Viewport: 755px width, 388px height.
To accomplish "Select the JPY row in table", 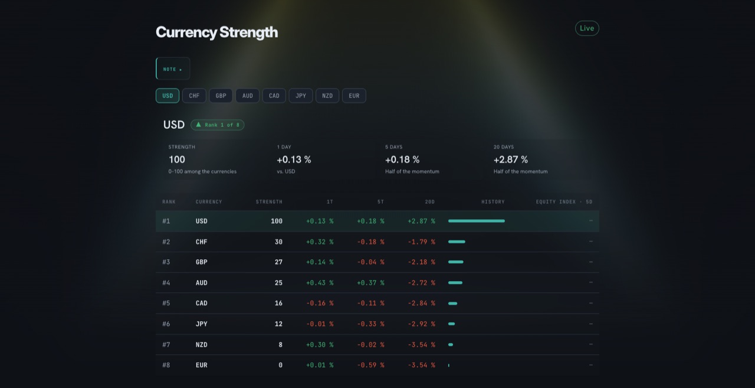I will pyautogui.click(x=377, y=324).
